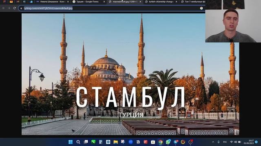Switch to the Топ-7 необычных tab
This screenshot has height=146, width=261.
[x=193, y=2]
